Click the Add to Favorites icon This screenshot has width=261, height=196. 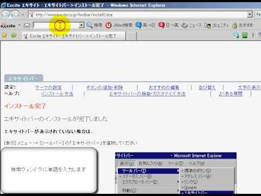[x=14, y=35]
